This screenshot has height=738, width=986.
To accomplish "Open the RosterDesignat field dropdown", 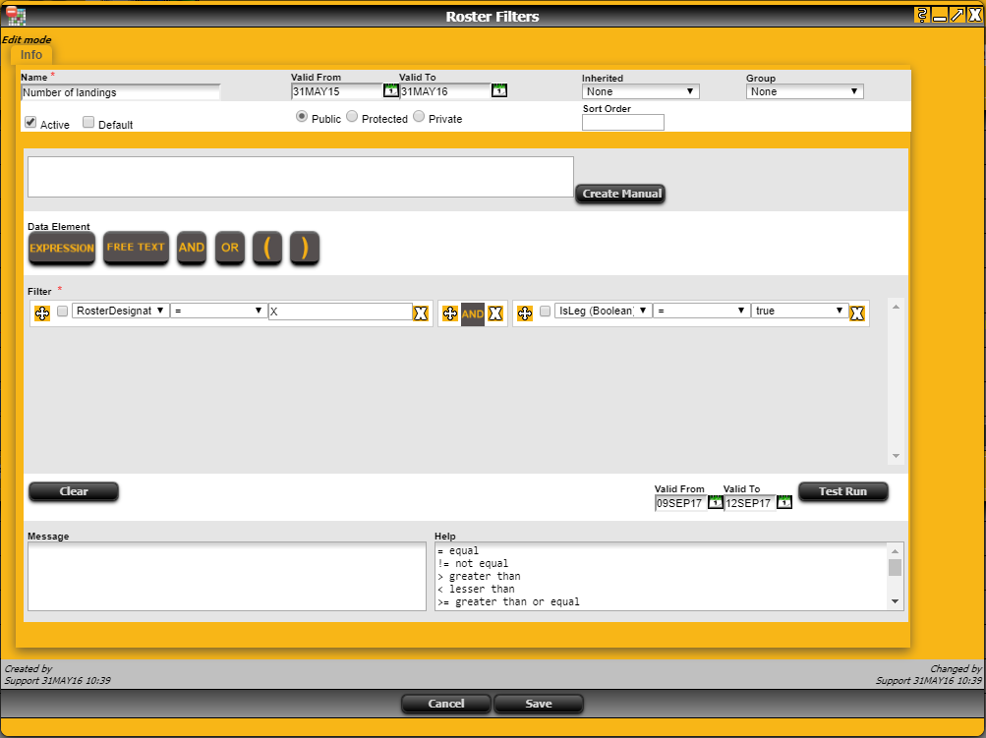I will coord(121,311).
